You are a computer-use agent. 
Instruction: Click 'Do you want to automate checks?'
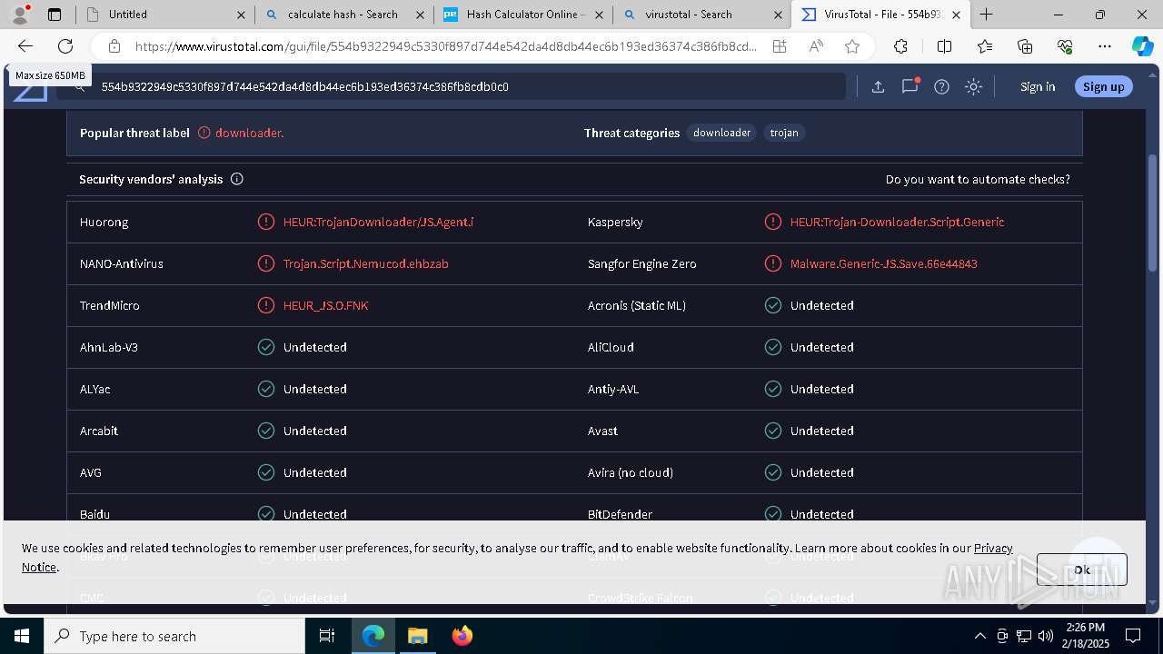(978, 179)
